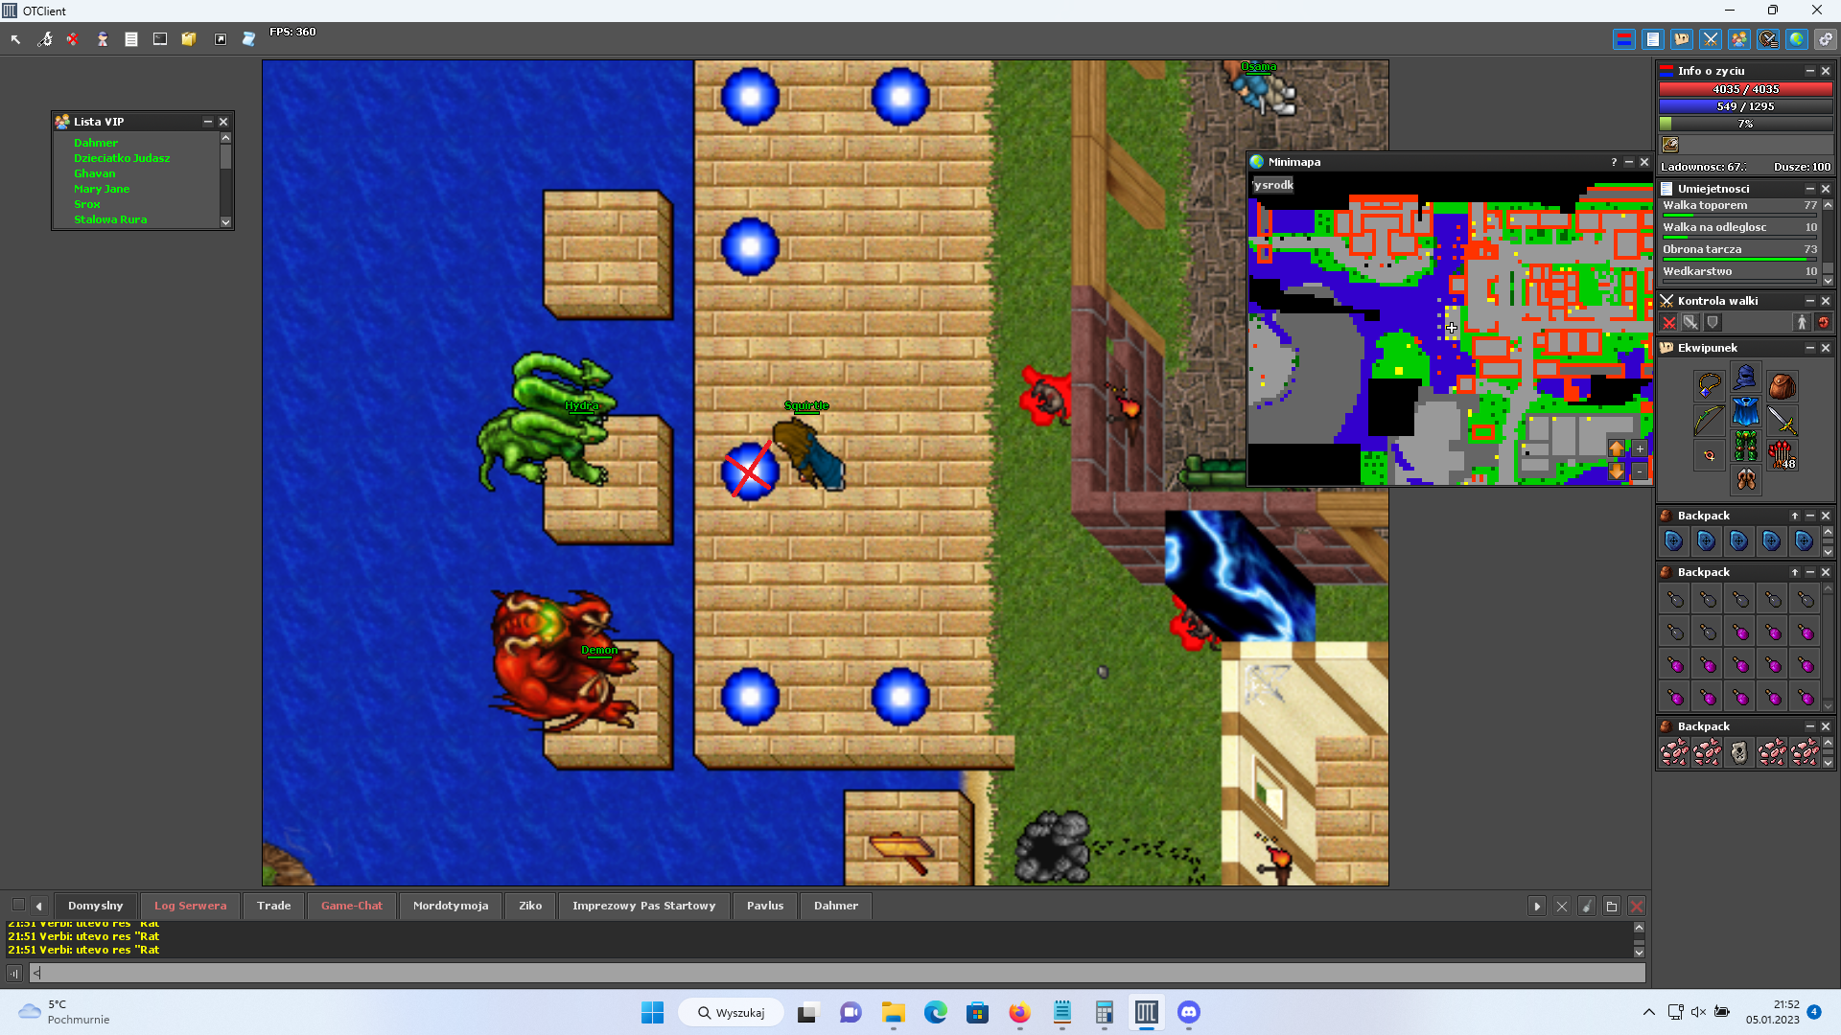Toggle the skills panel toolbar button
This screenshot has width=1841, height=1035.
point(1652,39)
